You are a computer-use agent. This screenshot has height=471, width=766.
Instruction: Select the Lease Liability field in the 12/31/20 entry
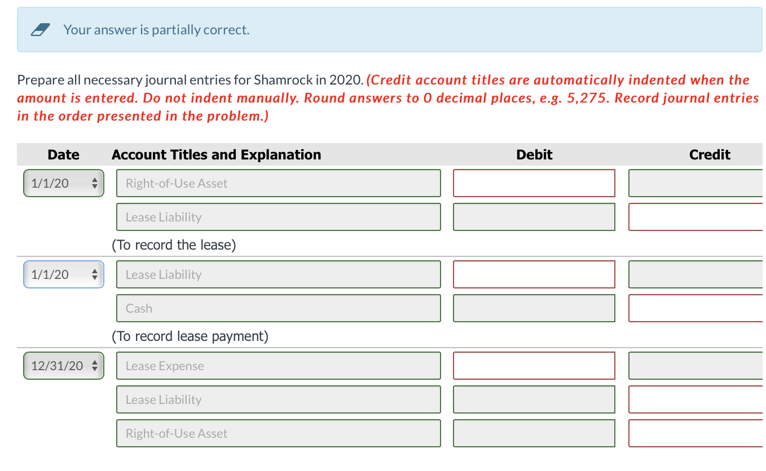point(278,399)
